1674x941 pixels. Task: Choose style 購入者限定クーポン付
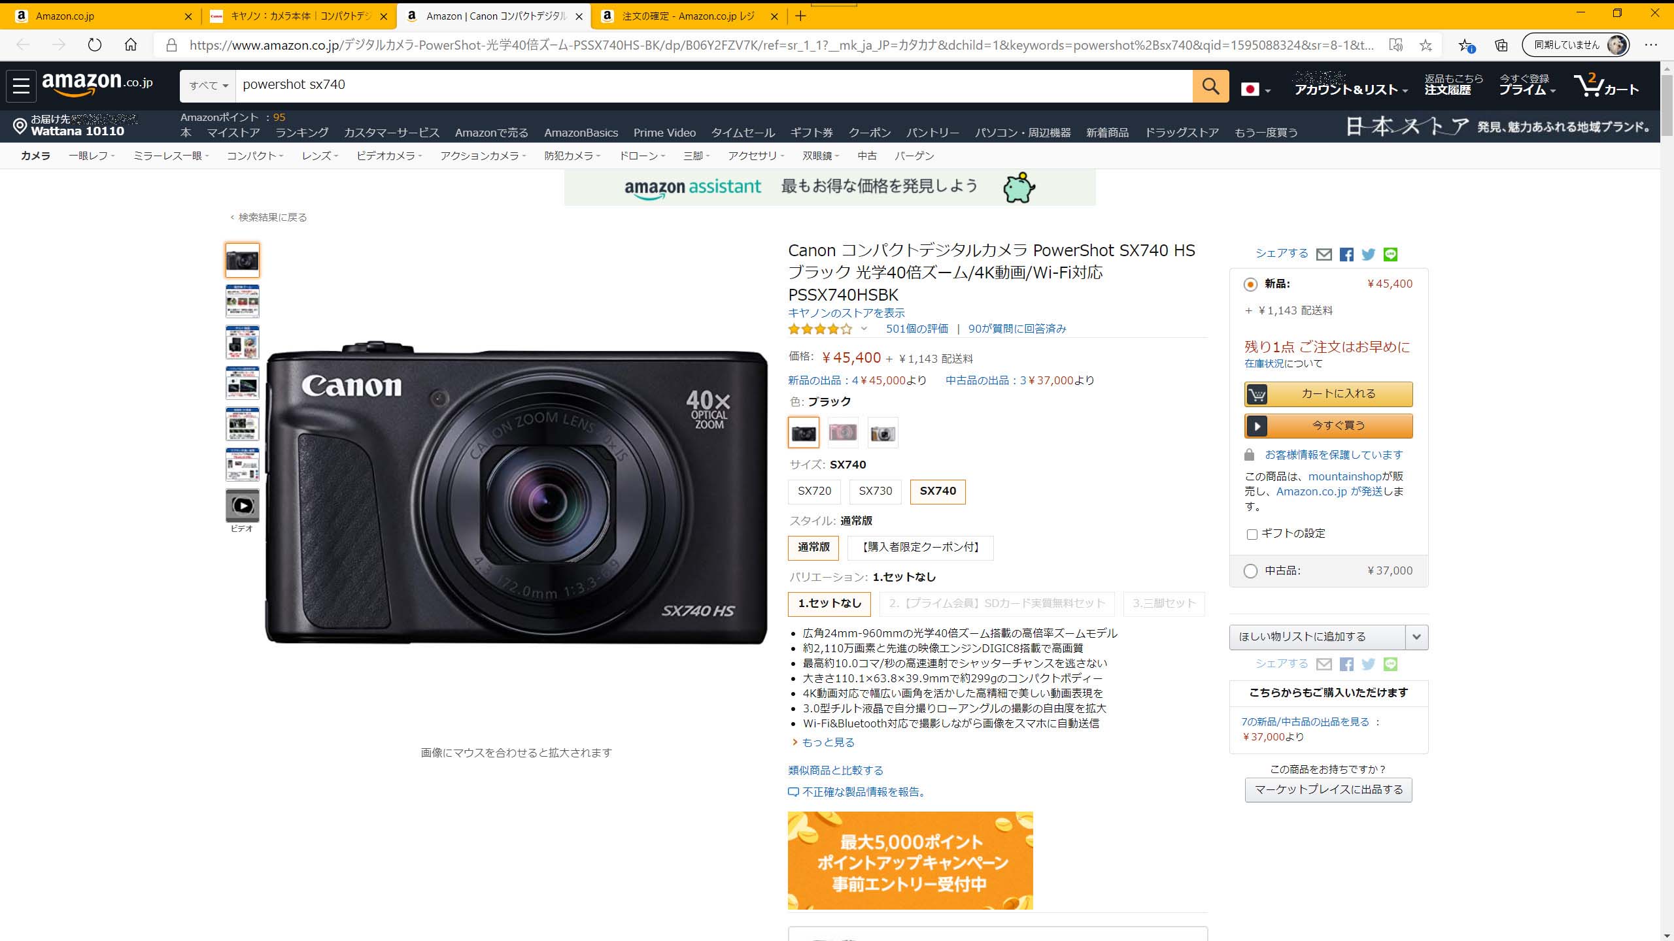[x=921, y=548]
